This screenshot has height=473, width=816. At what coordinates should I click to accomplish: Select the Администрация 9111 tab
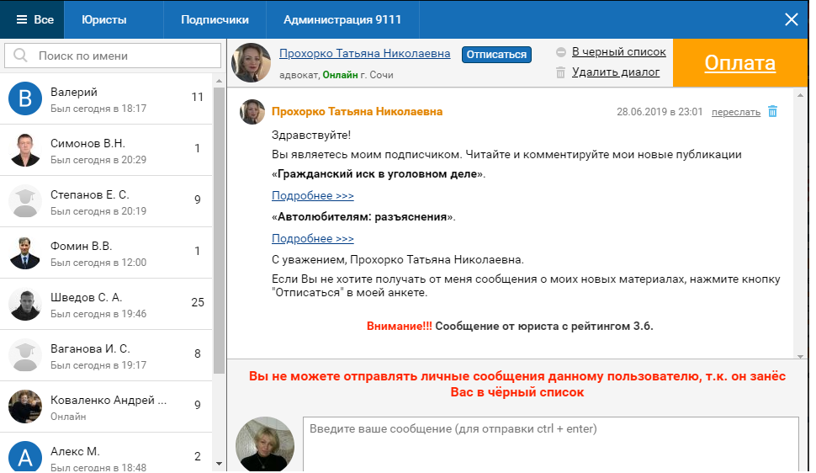342,19
